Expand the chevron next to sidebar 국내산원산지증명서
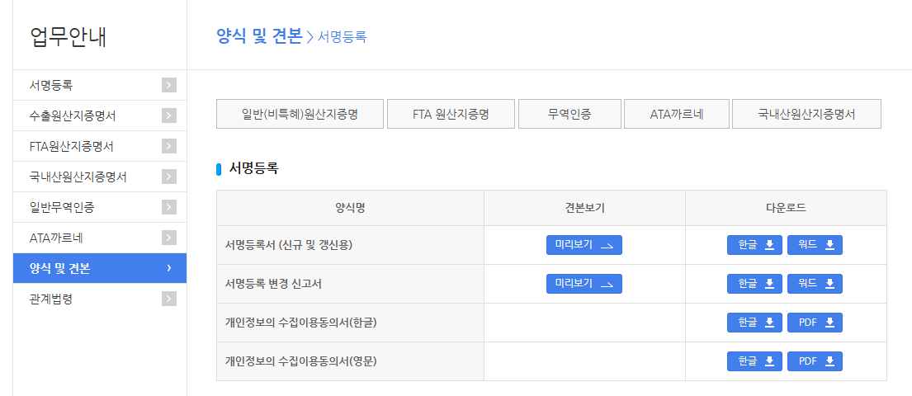 168,177
